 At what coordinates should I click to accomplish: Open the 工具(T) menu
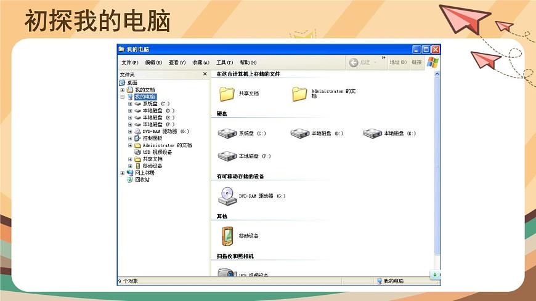point(224,63)
